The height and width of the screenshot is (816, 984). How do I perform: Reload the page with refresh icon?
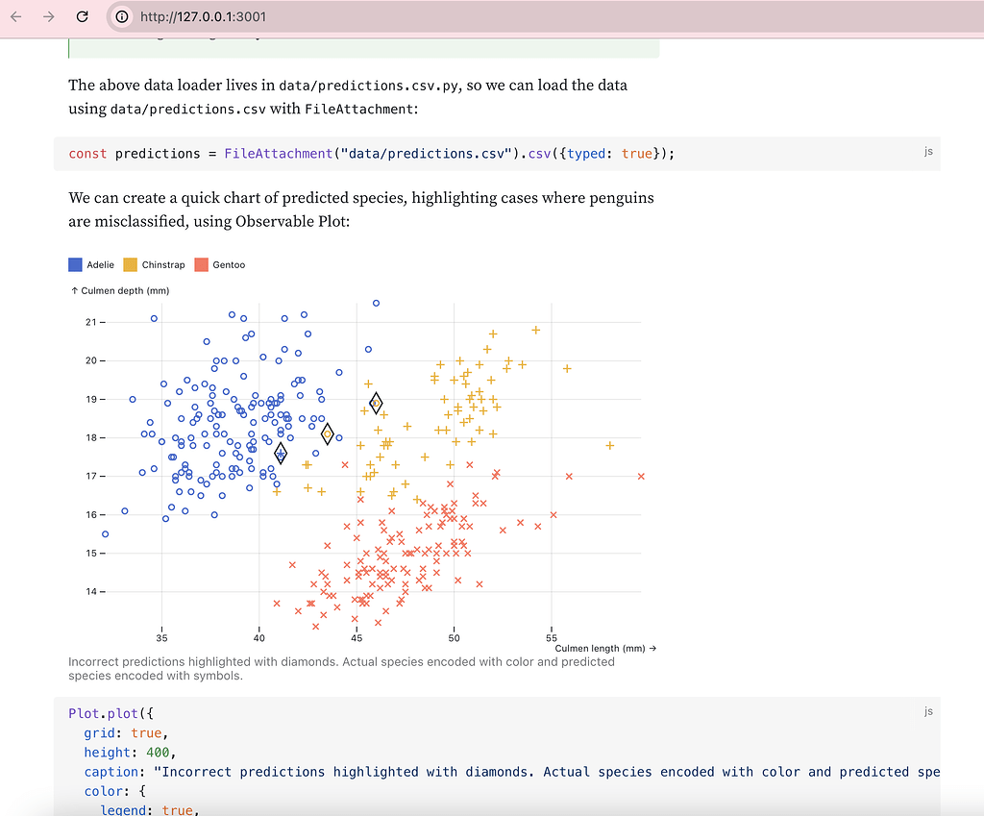tap(83, 16)
